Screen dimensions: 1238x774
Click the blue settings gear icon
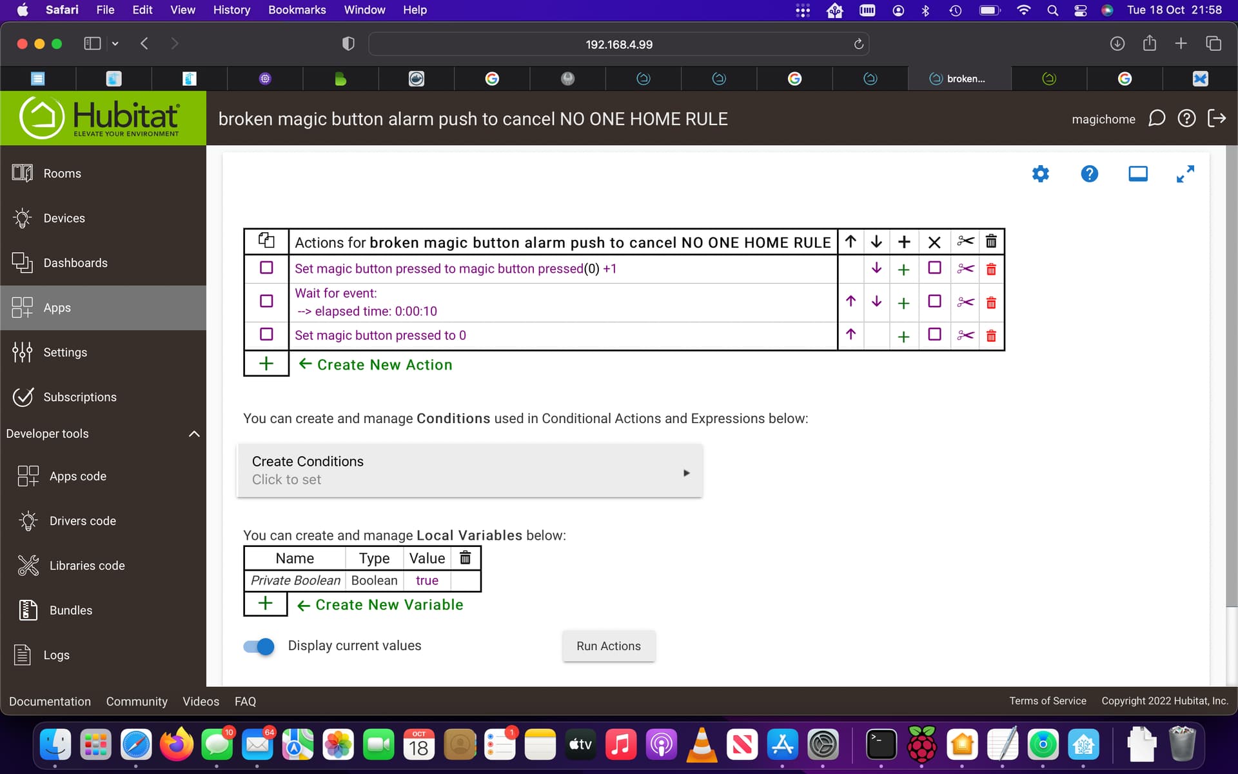(1040, 174)
